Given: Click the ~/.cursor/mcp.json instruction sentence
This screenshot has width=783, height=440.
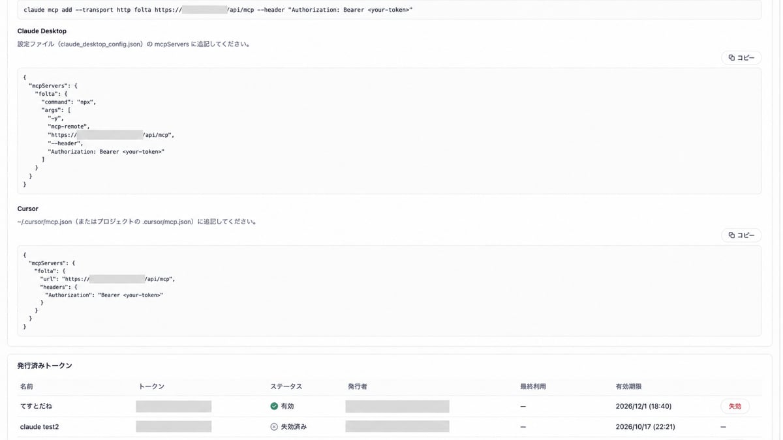Looking at the screenshot, I should (137, 222).
